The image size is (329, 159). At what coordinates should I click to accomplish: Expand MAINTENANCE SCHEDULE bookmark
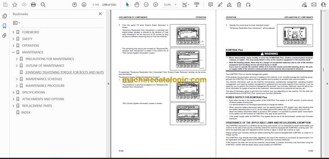pos(17,79)
